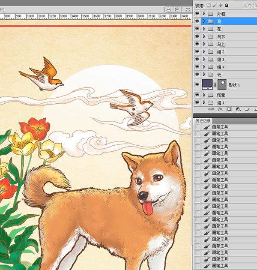Enable lock position cross-arrows icon
The height and width of the screenshot is (270, 257).
coord(221,5)
